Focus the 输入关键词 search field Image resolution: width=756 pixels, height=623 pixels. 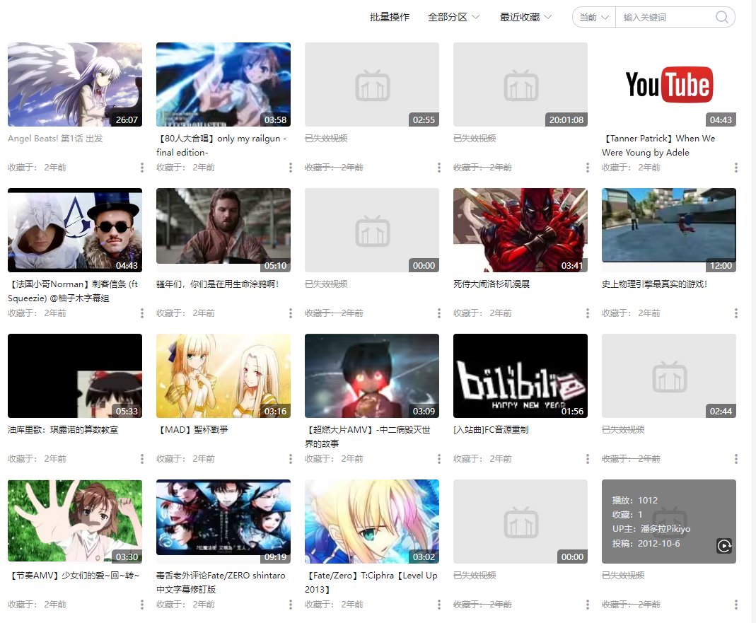click(x=665, y=18)
